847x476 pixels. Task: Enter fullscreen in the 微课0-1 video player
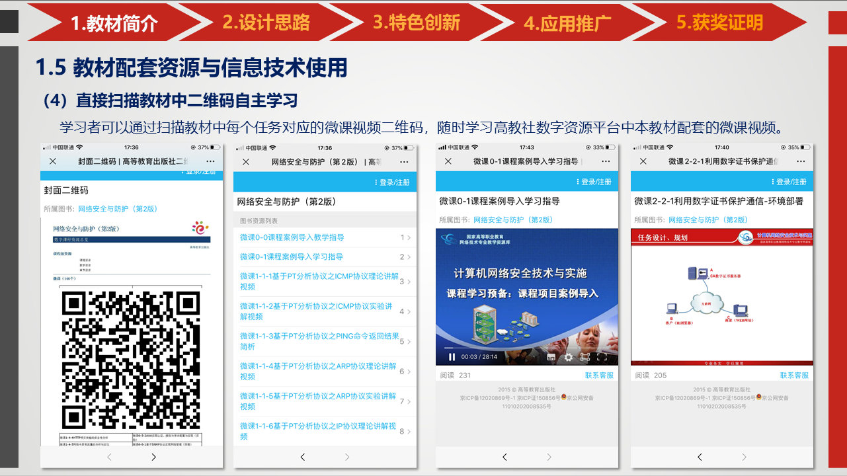point(602,357)
